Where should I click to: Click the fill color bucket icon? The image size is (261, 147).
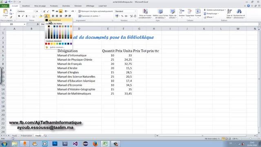pos(41,16)
